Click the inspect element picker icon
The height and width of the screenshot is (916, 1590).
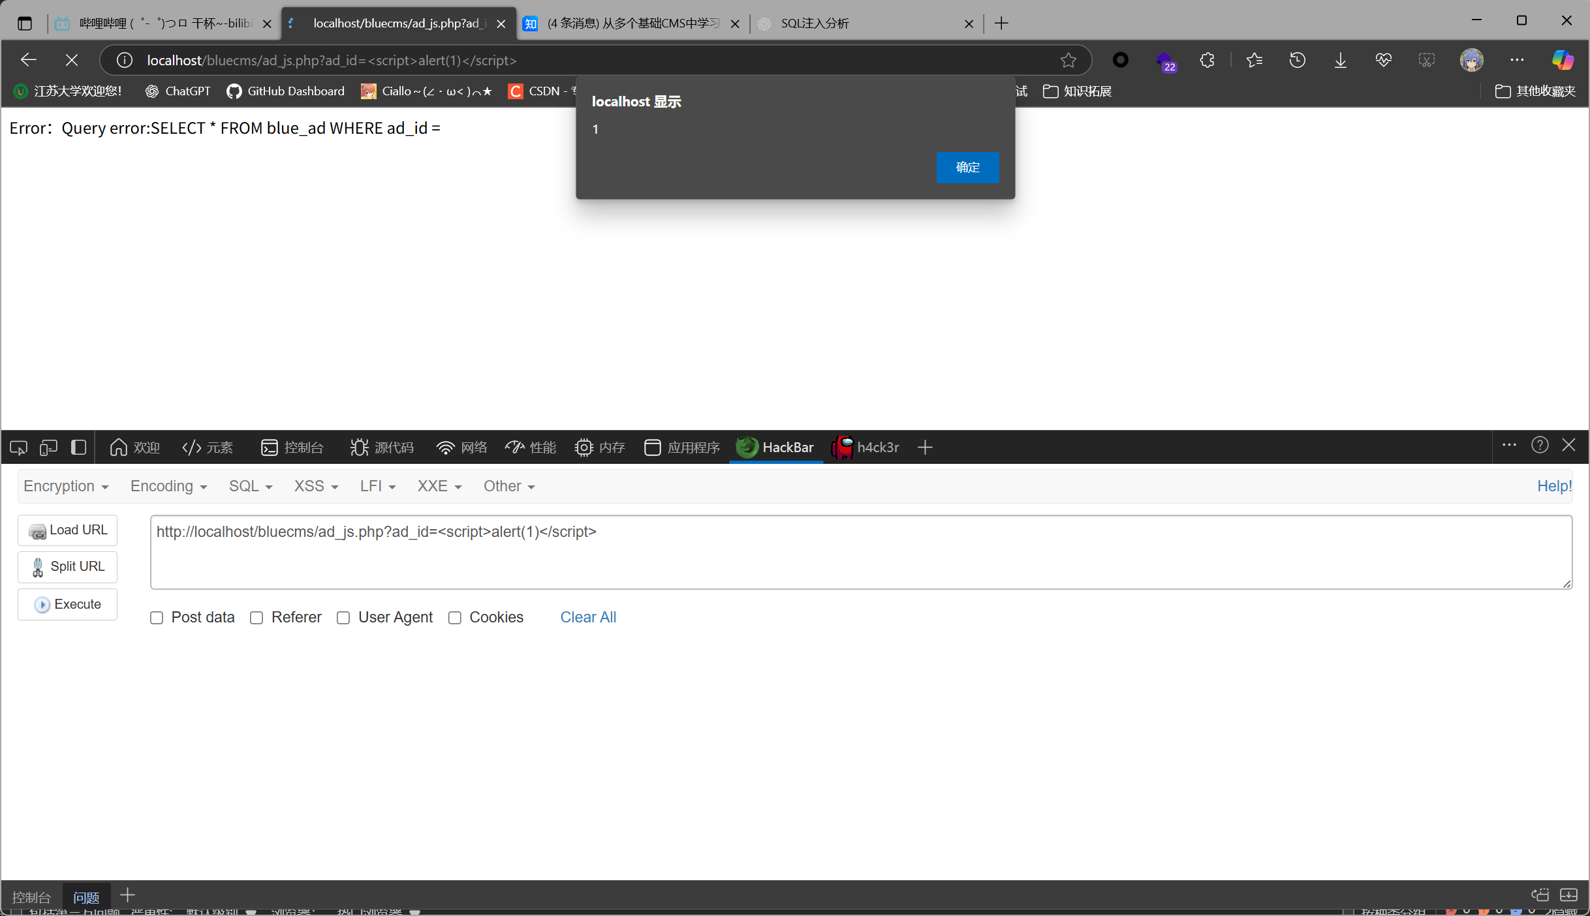[x=18, y=448]
